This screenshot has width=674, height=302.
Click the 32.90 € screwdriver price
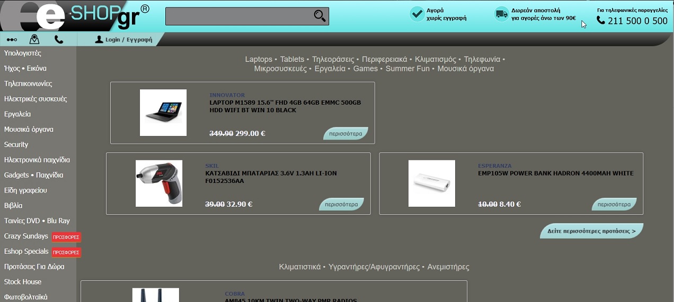tap(240, 204)
